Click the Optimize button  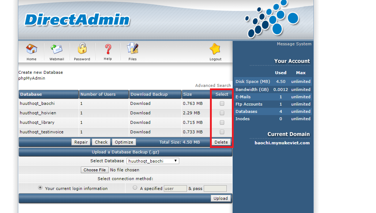coord(124,142)
